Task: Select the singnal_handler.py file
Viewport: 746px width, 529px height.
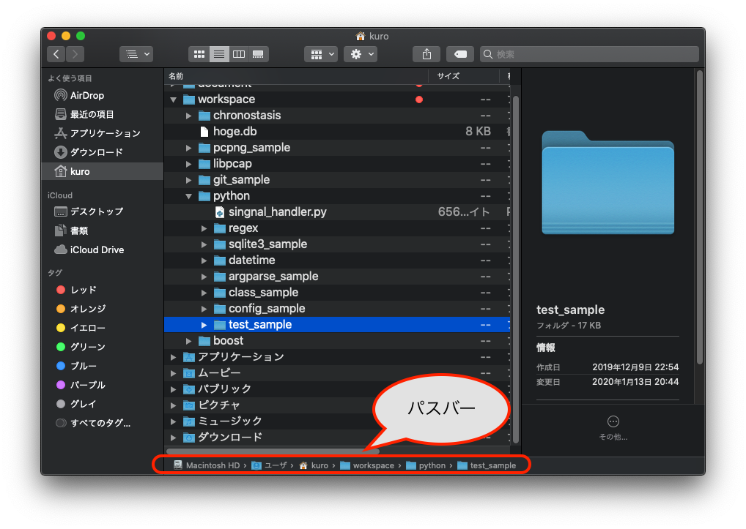Action: [337, 212]
